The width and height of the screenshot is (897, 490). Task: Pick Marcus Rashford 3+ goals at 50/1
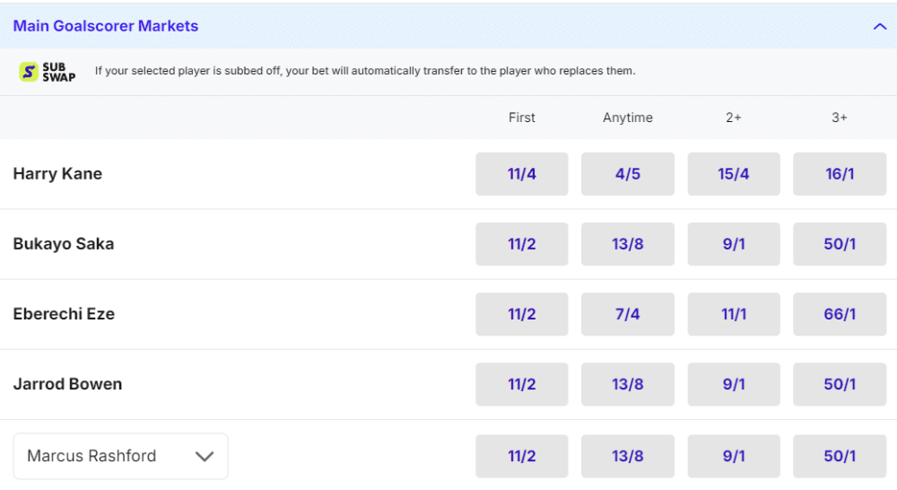839,456
